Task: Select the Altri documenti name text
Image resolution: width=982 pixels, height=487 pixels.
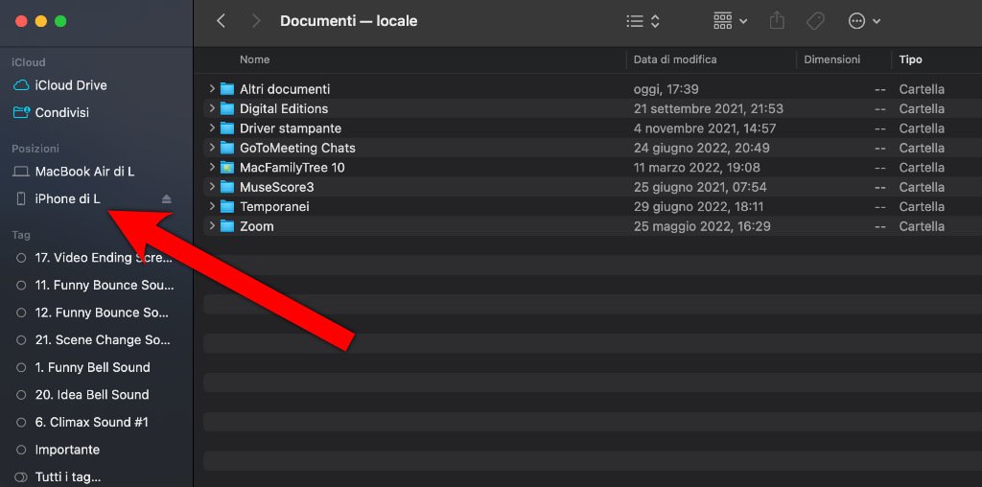Action: pos(285,89)
